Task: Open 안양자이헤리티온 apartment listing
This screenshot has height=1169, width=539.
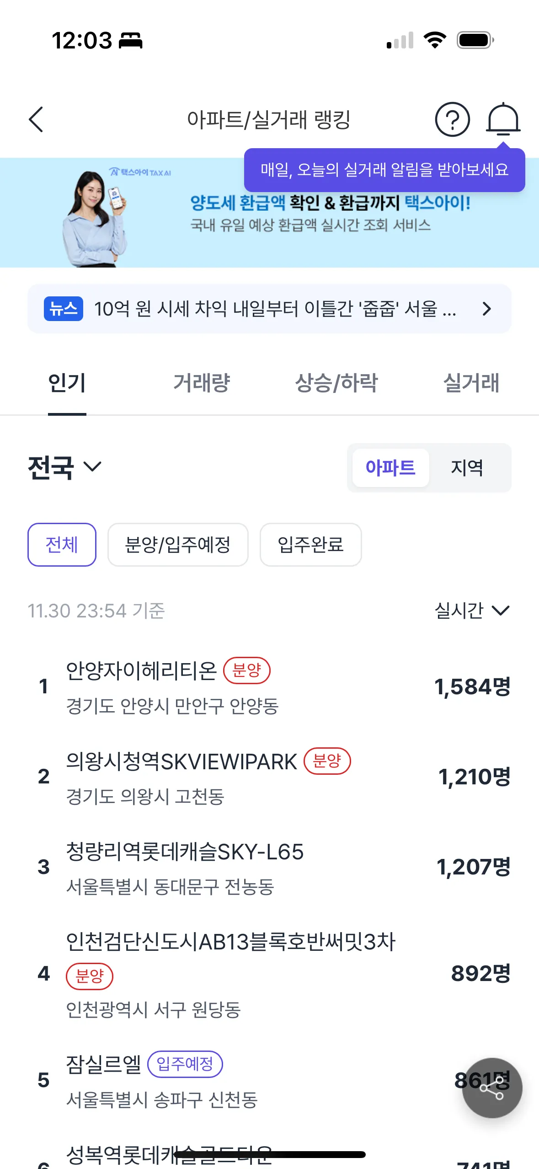Action: [142, 671]
